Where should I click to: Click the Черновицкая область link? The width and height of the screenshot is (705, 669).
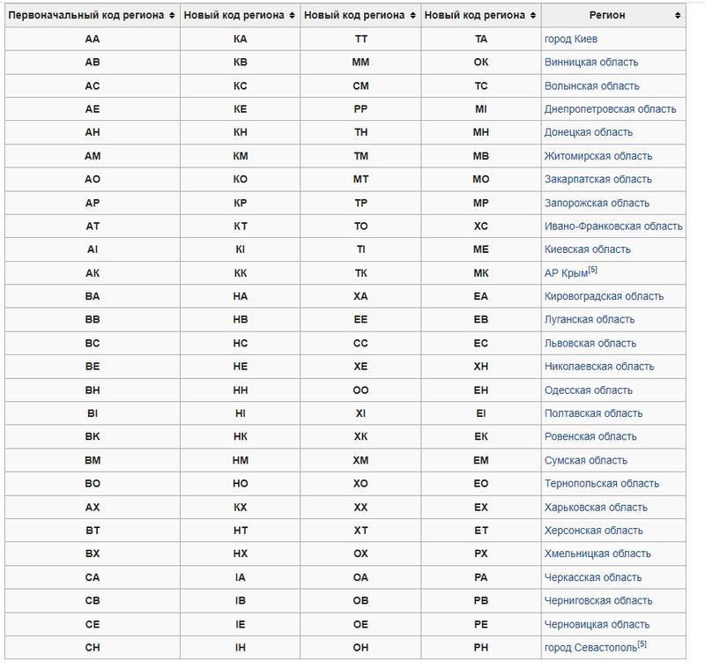[597, 624]
